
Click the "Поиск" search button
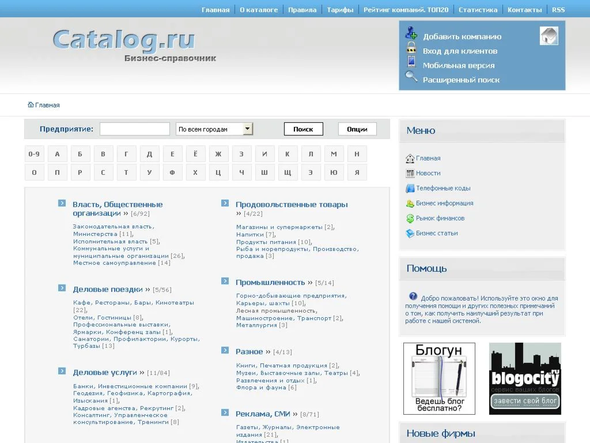click(x=303, y=129)
